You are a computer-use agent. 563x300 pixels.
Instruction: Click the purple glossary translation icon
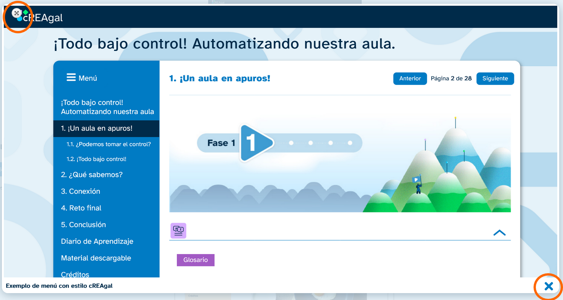click(x=178, y=230)
